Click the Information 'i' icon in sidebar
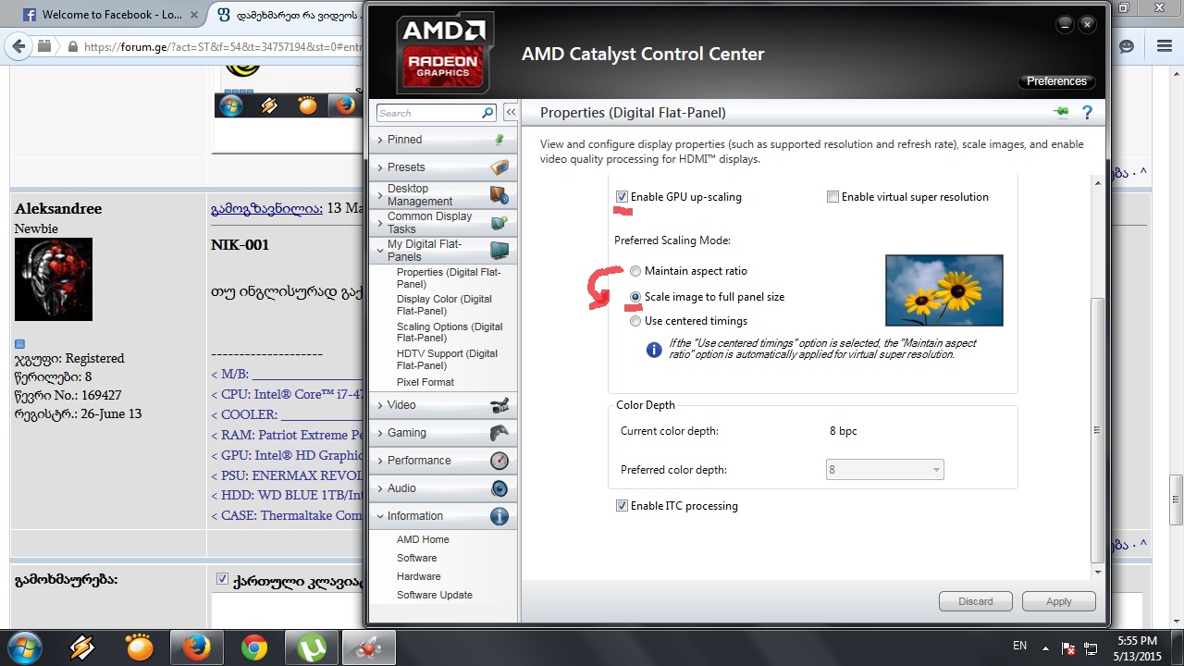Screen dimensions: 1184x666 [499, 516]
